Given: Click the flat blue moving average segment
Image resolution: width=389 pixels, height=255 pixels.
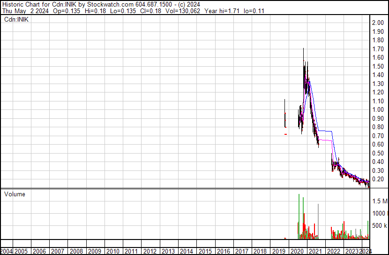Looking at the screenshot, I should 325,131.
